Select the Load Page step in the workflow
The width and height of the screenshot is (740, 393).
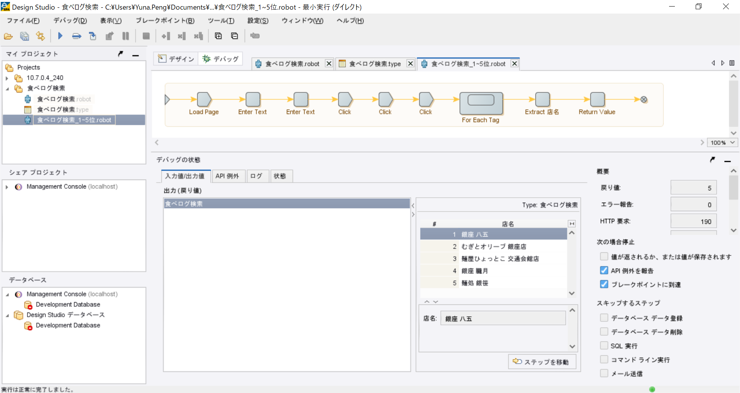pos(204,99)
